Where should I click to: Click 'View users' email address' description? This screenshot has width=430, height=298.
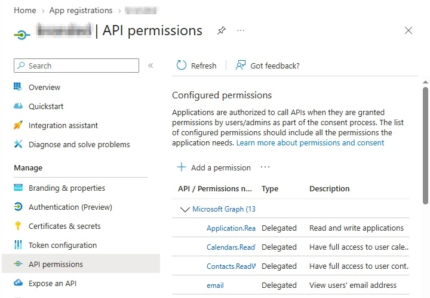tap(353, 285)
